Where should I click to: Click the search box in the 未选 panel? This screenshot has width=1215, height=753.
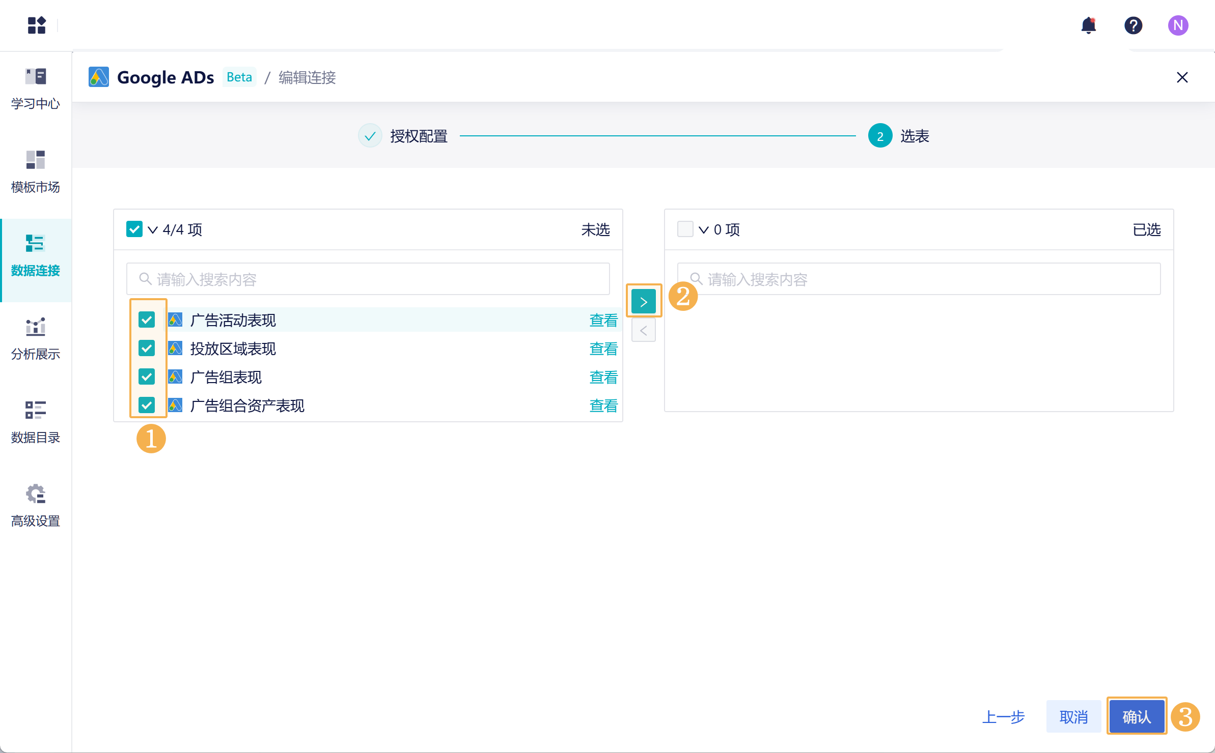368,279
